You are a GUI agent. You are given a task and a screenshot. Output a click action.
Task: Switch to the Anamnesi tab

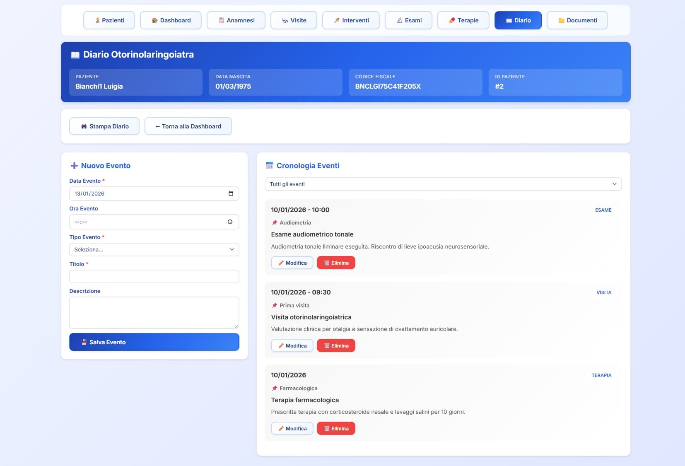(236, 20)
